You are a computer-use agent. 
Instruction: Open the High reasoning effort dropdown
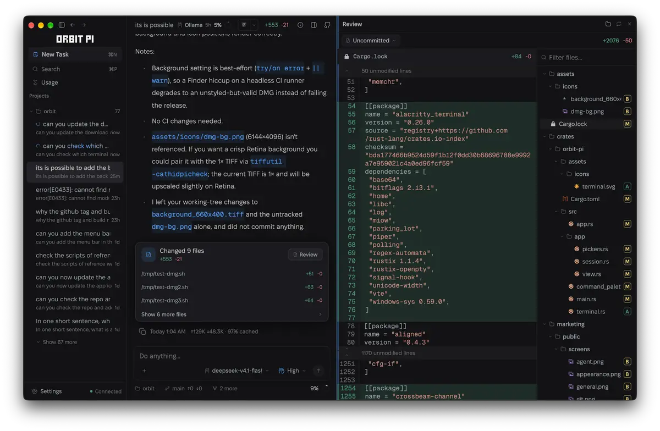[292, 371]
